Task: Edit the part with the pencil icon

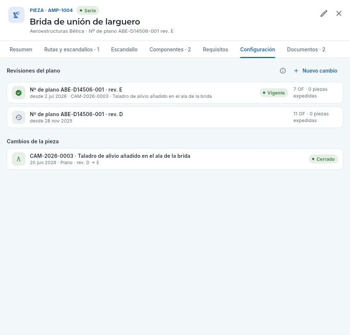Action: coord(324,14)
